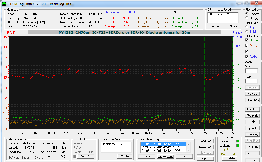Hide the SNR curve via its checkbox
Viewport: 262px width, 162px height.
pyautogui.click(x=247, y=51)
